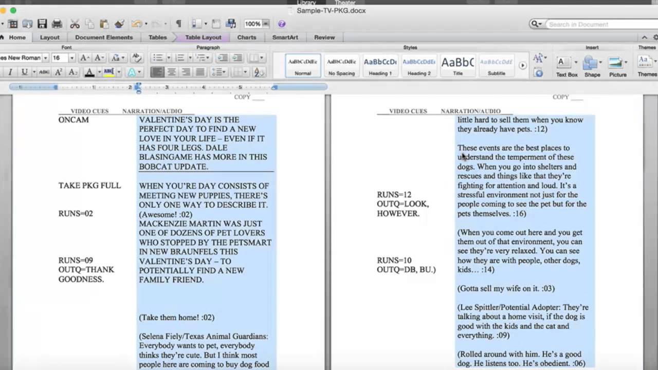The width and height of the screenshot is (658, 370).
Task: Collapse the ribbon with the chevron
Action: tap(644, 37)
